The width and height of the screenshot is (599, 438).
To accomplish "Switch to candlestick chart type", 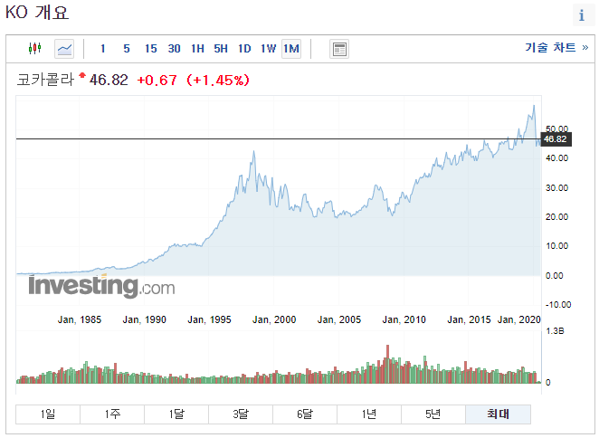I will pyautogui.click(x=34, y=49).
